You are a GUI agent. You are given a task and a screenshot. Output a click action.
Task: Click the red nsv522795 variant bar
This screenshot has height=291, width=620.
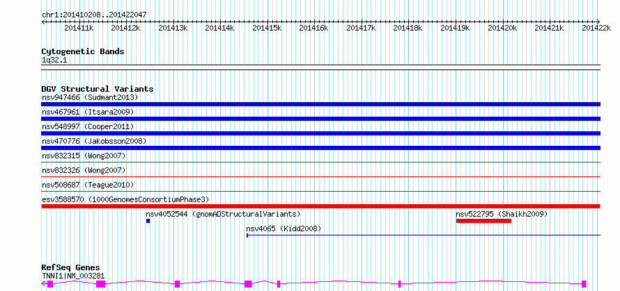(x=483, y=221)
